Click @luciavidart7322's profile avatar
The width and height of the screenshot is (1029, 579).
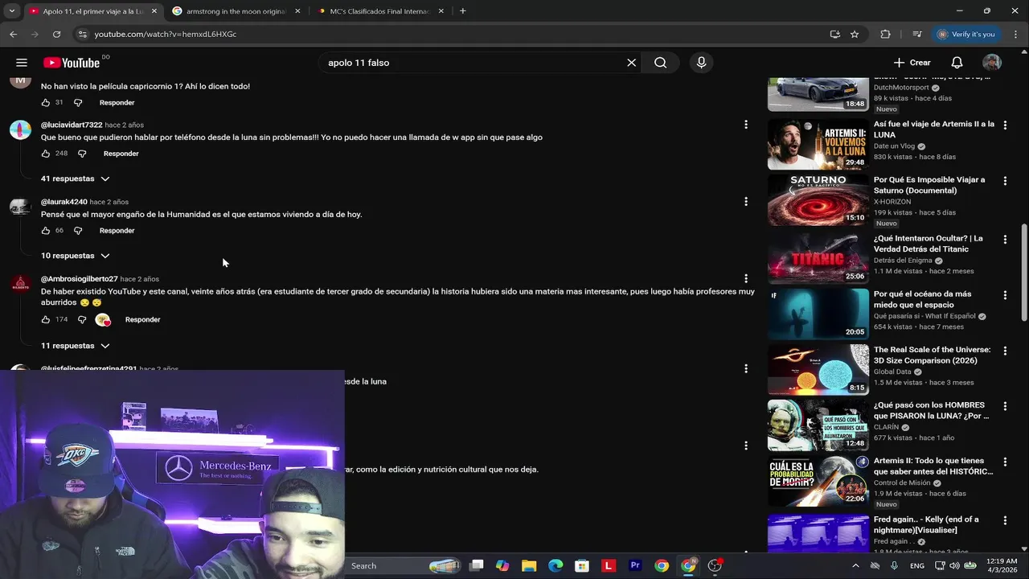click(20, 130)
